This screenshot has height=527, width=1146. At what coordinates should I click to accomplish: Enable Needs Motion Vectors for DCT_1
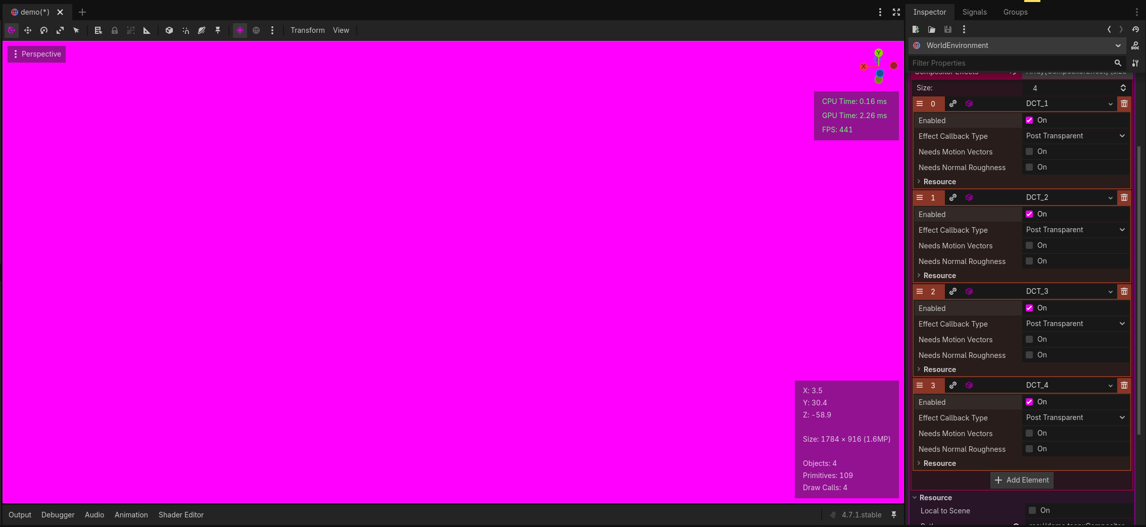tap(1029, 151)
